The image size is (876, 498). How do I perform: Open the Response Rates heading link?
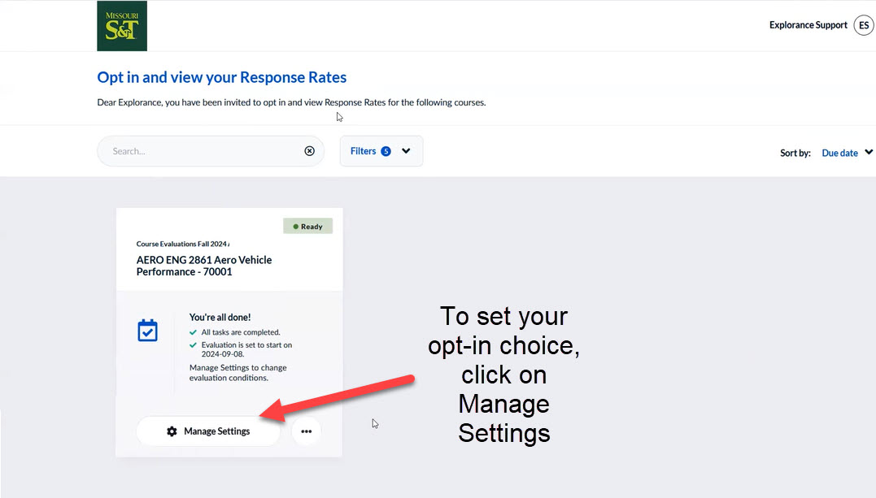click(x=221, y=77)
